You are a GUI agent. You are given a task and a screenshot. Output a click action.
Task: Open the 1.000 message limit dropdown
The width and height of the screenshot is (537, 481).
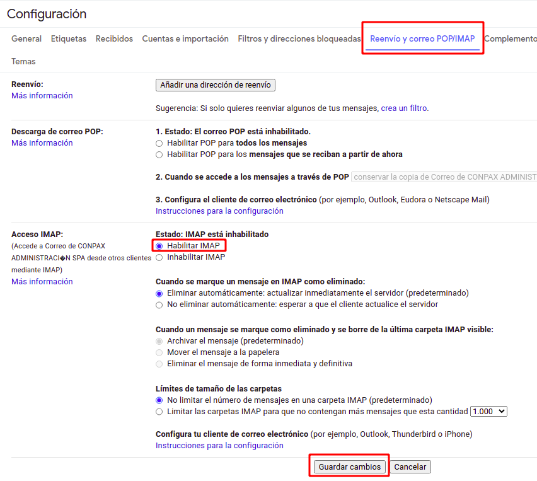(488, 412)
